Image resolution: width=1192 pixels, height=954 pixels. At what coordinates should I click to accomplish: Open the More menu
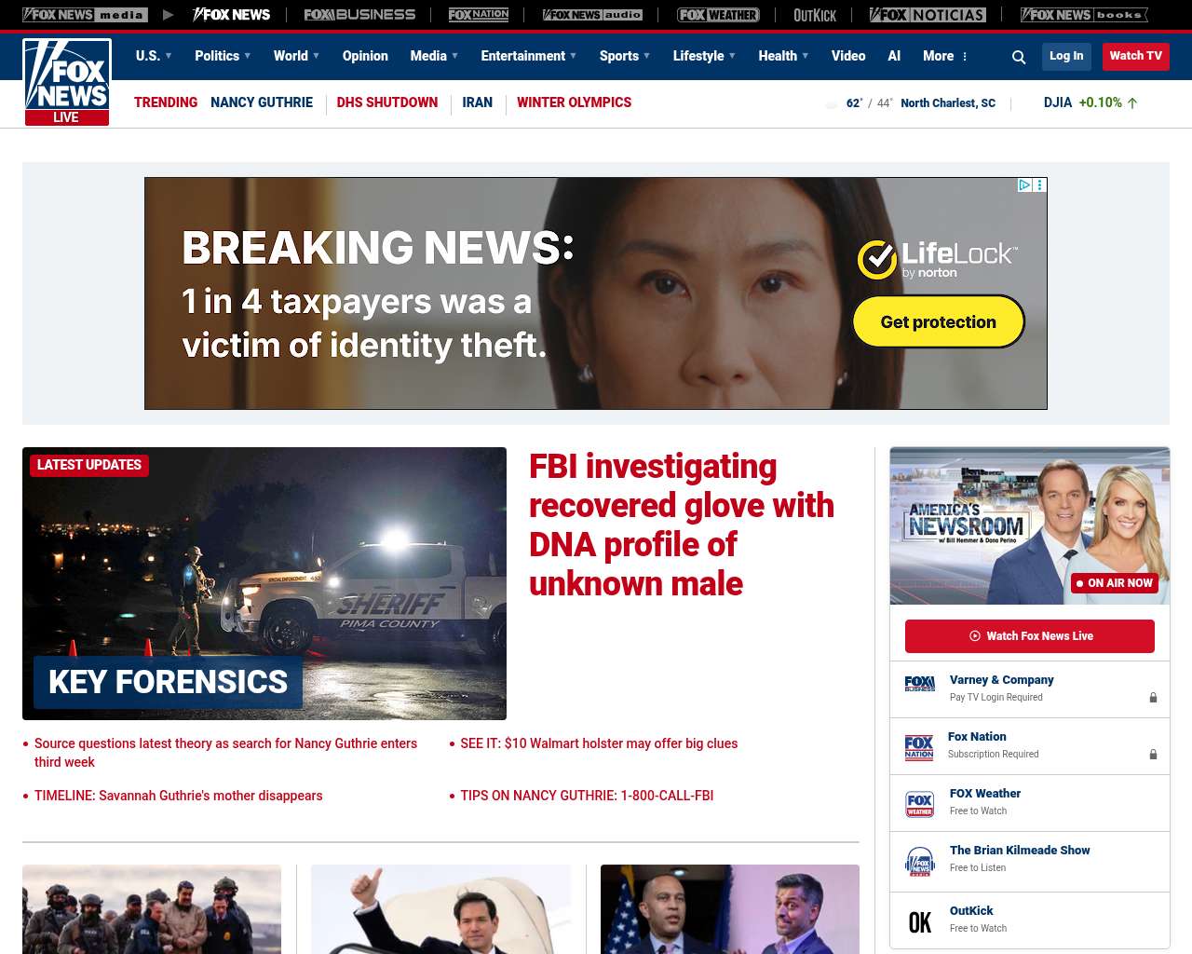click(x=945, y=56)
